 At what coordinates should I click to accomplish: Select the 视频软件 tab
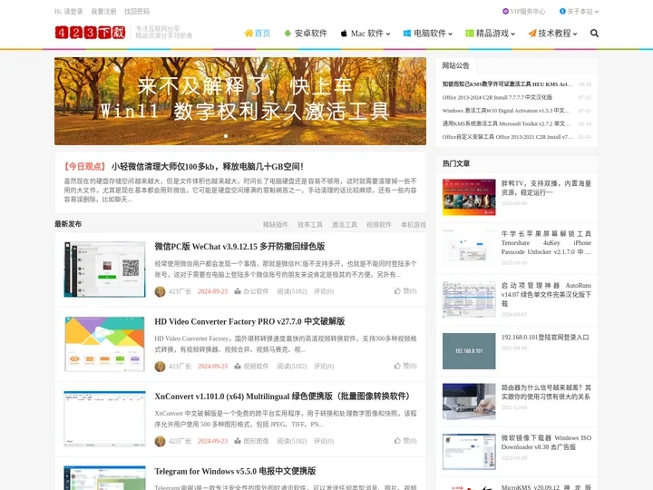pyautogui.click(x=379, y=225)
